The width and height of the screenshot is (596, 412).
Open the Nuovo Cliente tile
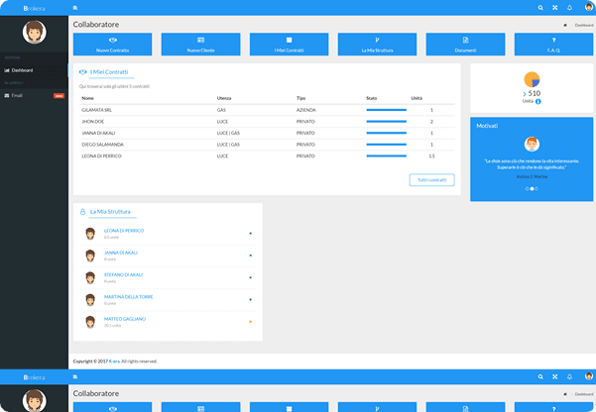click(199, 44)
